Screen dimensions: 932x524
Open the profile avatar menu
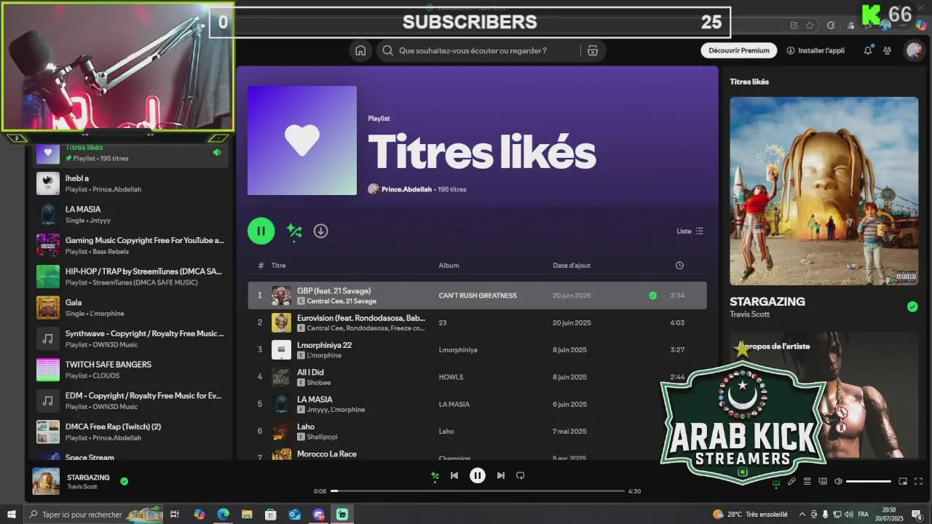(914, 50)
